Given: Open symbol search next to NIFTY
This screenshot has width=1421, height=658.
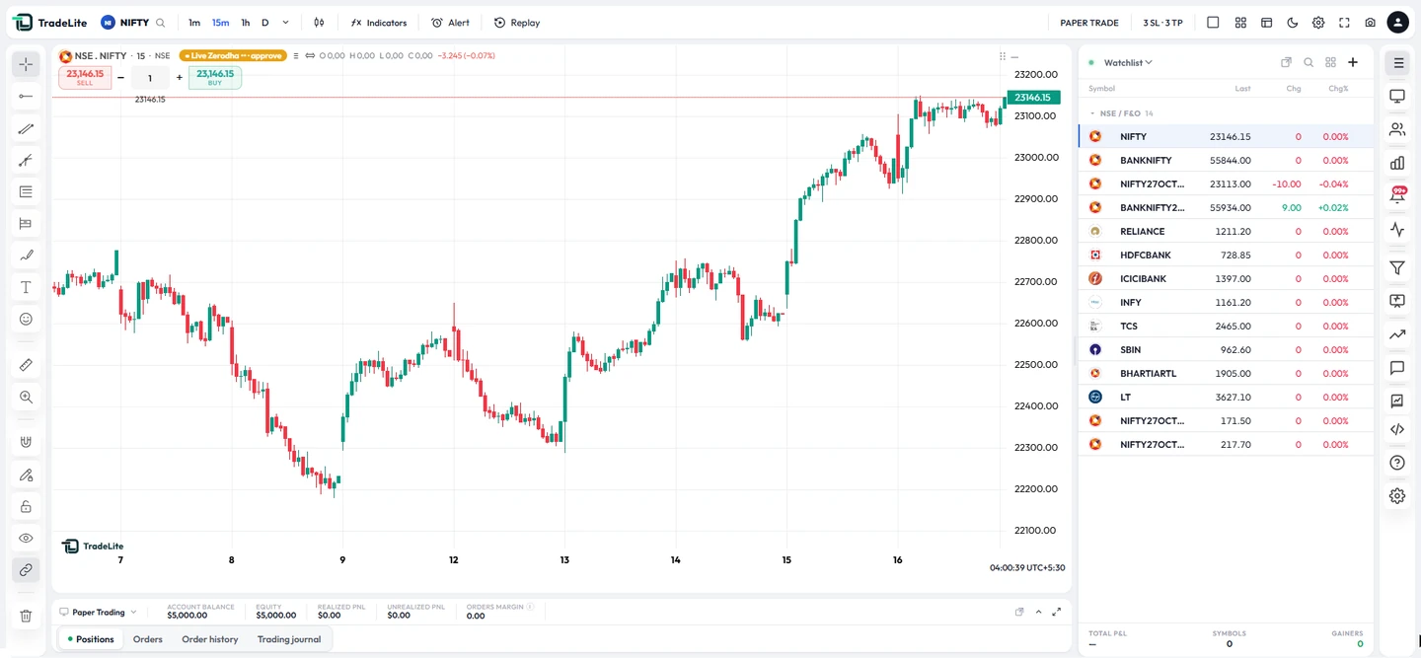Looking at the screenshot, I should tap(161, 23).
